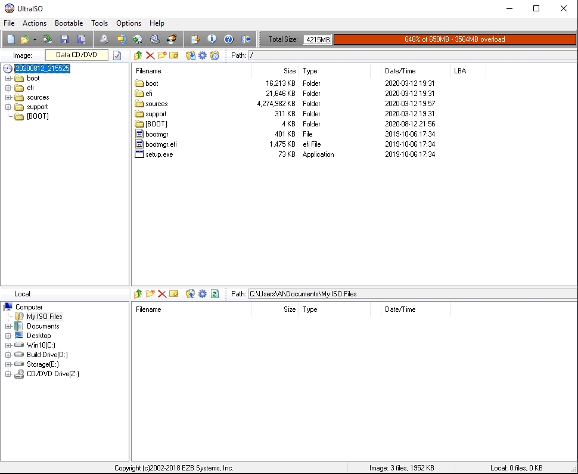This screenshot has height=474, width=578.
Task: Click the red X delete icon in Local toolbar
Action: (162, 293)
